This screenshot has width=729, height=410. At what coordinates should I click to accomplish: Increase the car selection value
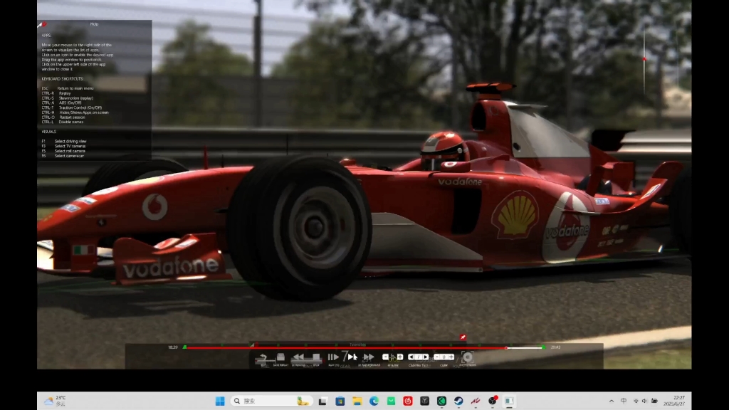click(x=451, y=357)
